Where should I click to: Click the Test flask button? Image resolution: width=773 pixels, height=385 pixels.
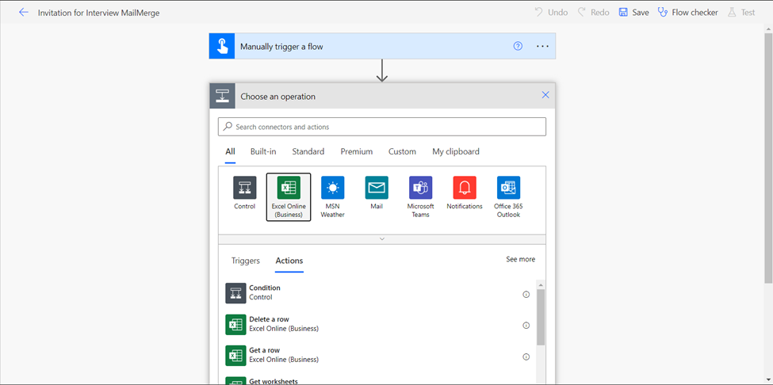[741, 13]
